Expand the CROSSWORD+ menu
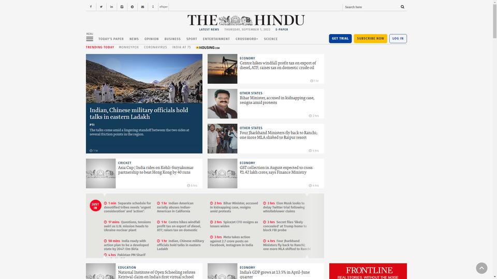Viewport: 497px width, 279px height. pyautogui.click(x=247, y=39)
